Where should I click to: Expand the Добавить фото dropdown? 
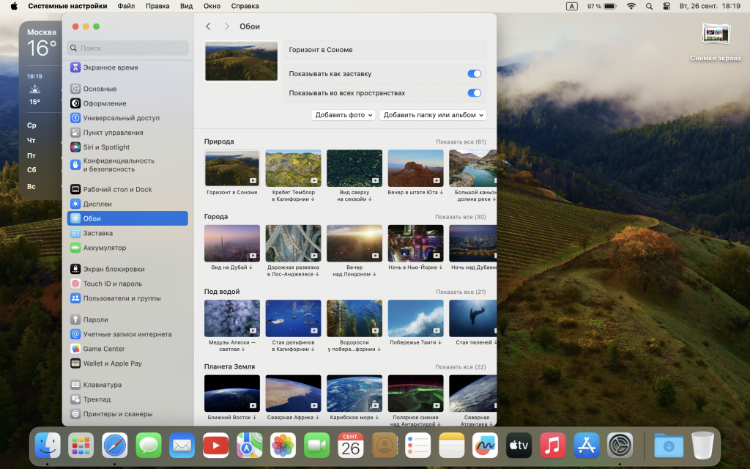(x=343, y=115)
